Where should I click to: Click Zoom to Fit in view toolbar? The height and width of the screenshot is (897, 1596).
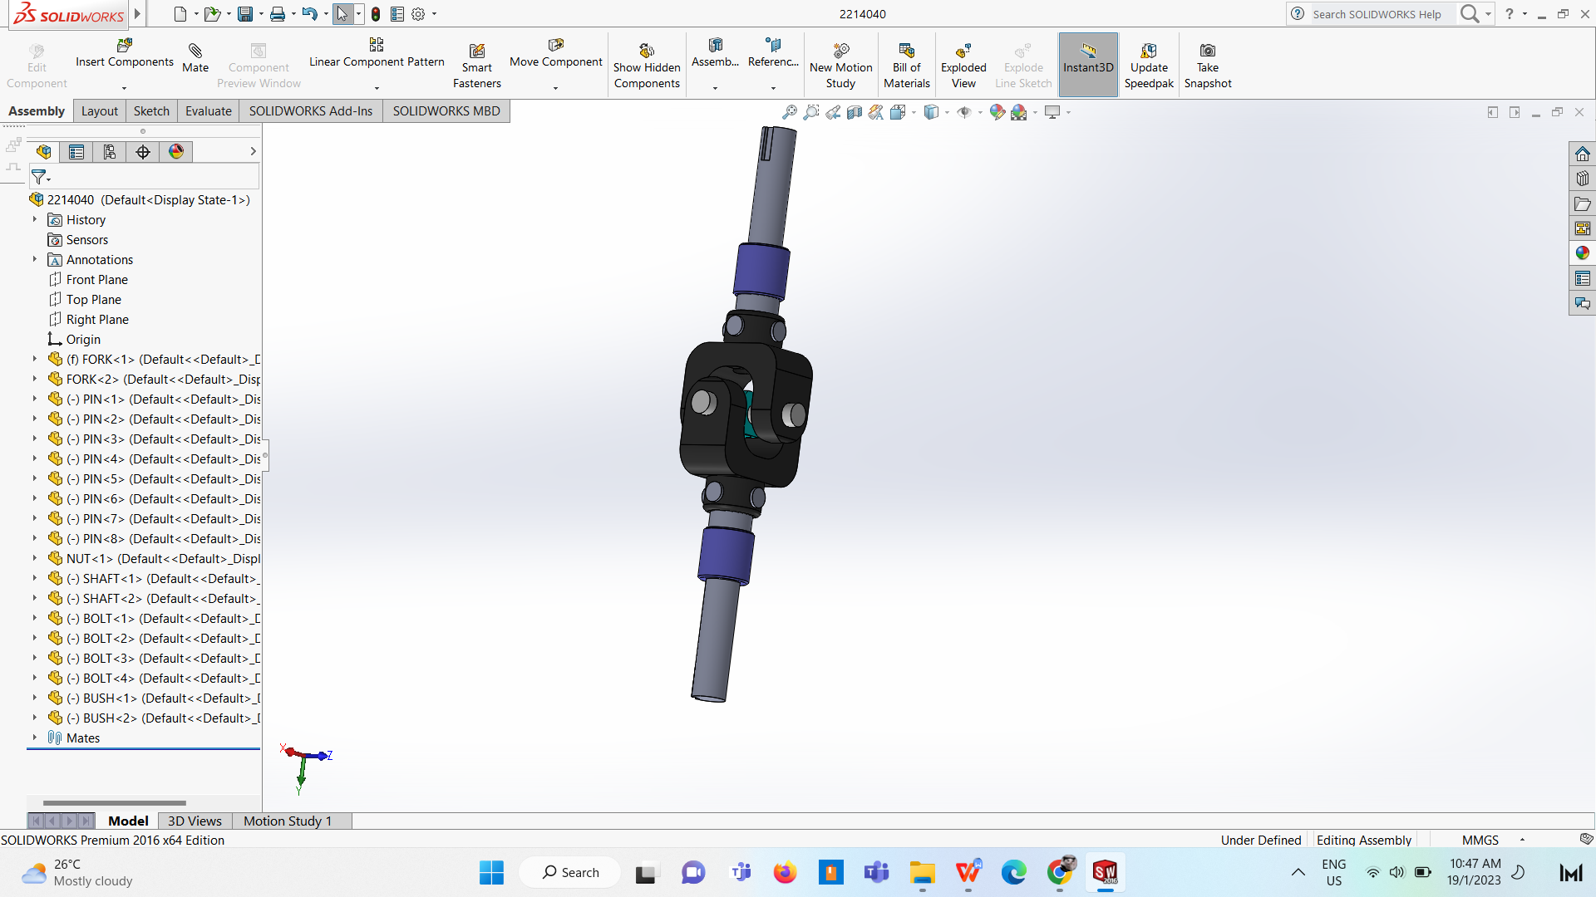pos(790,112)
